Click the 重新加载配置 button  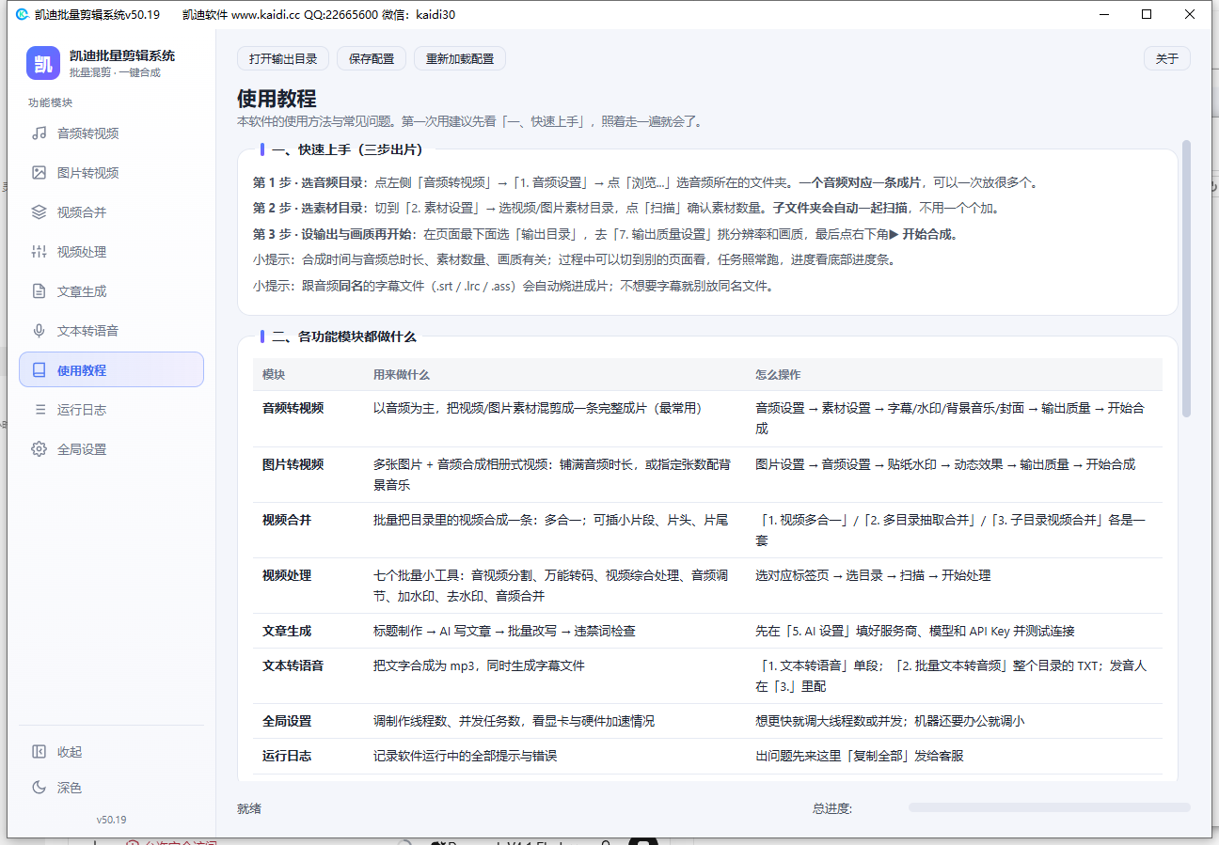(460, 58)
